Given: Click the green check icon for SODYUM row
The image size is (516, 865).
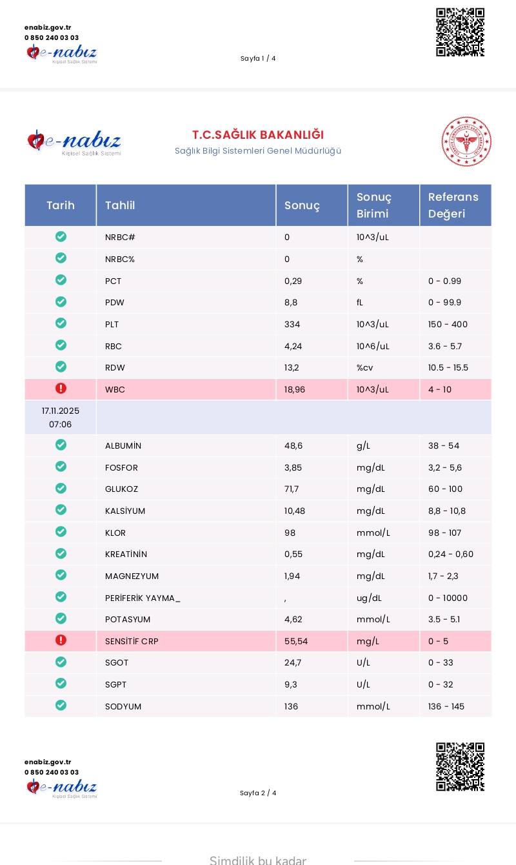Looking at the screenshot, I should 61,706.
